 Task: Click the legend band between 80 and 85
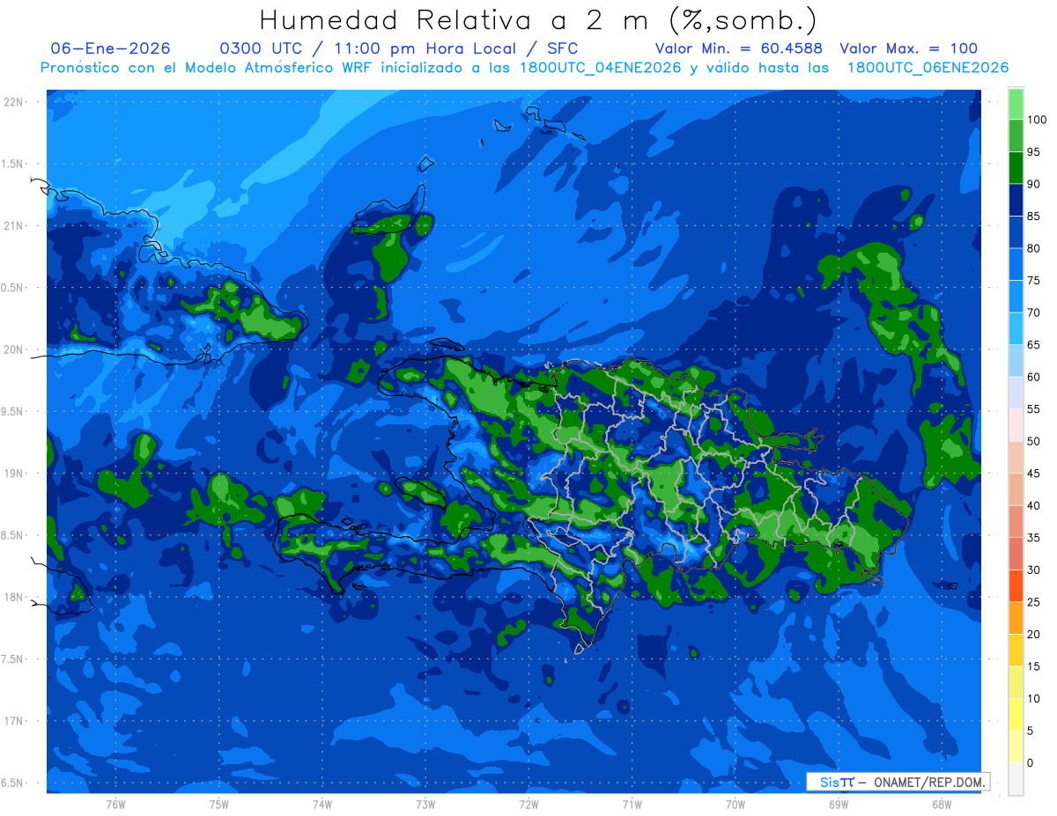(1016, 232)
